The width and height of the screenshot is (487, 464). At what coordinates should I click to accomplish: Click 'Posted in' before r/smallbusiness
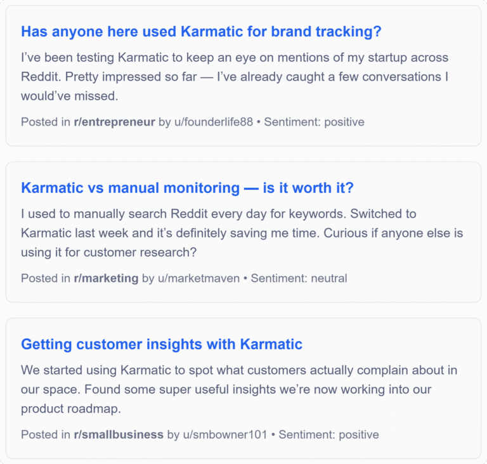pyautogui.click(x=46, y=435)
